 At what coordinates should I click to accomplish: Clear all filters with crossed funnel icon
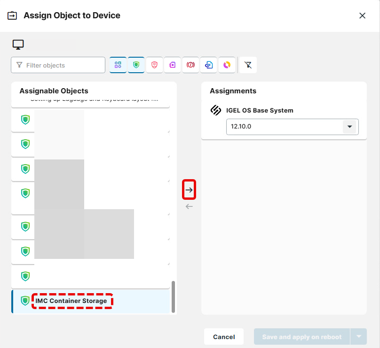248,65
